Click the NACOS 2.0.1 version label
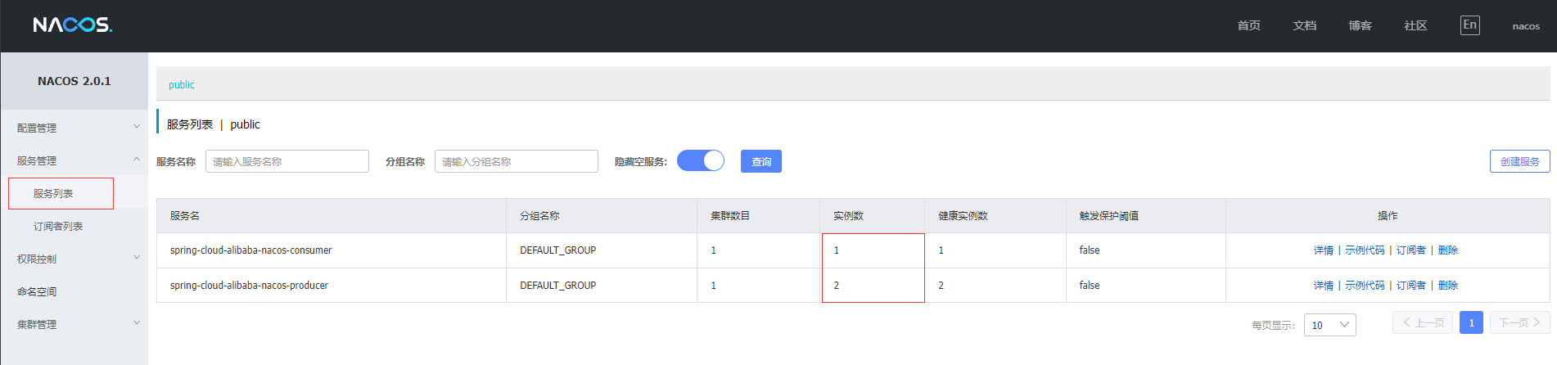Image resolution: width=1557 pixels, height=365 pixels. tap(74, 81)
